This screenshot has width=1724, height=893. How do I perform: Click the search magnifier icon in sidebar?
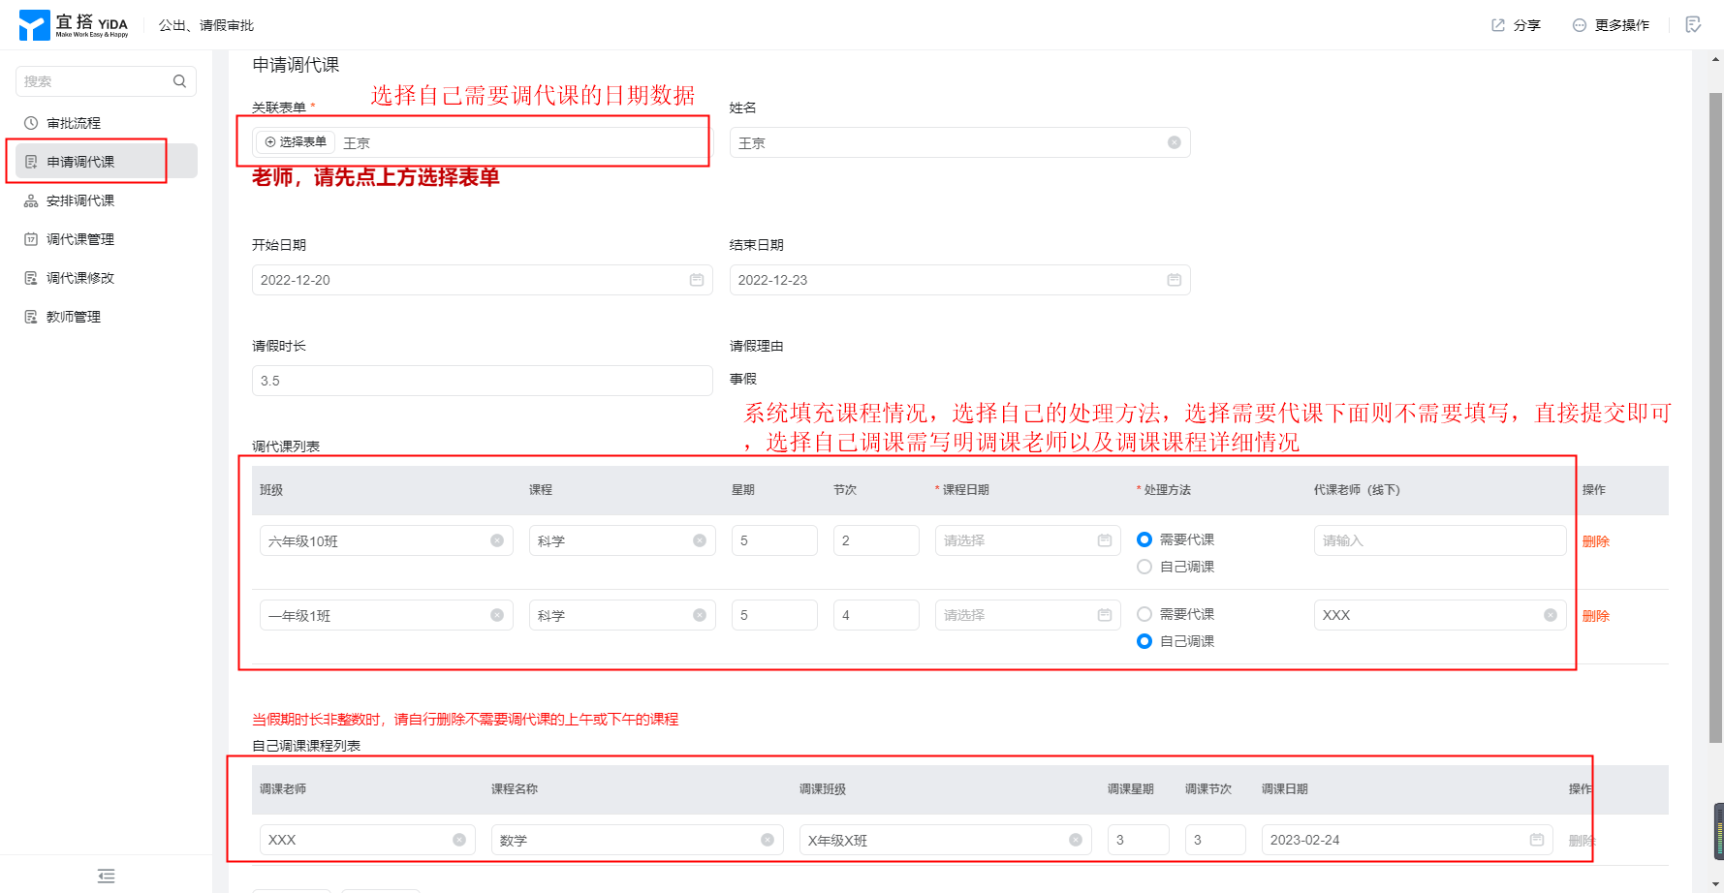click(179, 81)
